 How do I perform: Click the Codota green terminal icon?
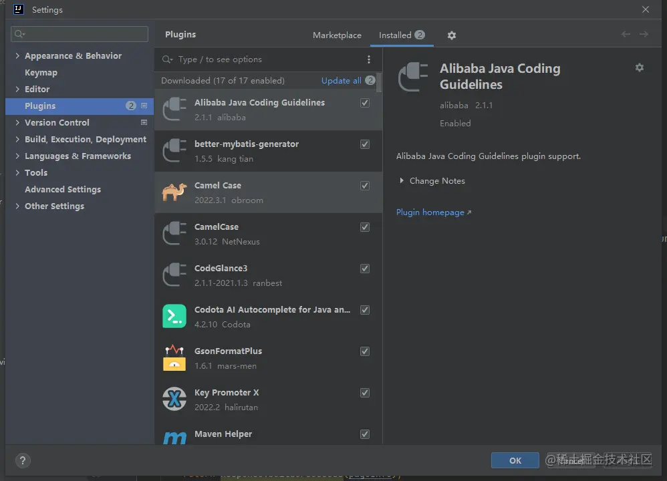(174, 316)
